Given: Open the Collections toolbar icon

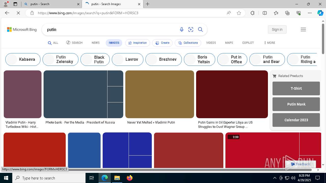Looking at the screenshot, I should point(287,13).
